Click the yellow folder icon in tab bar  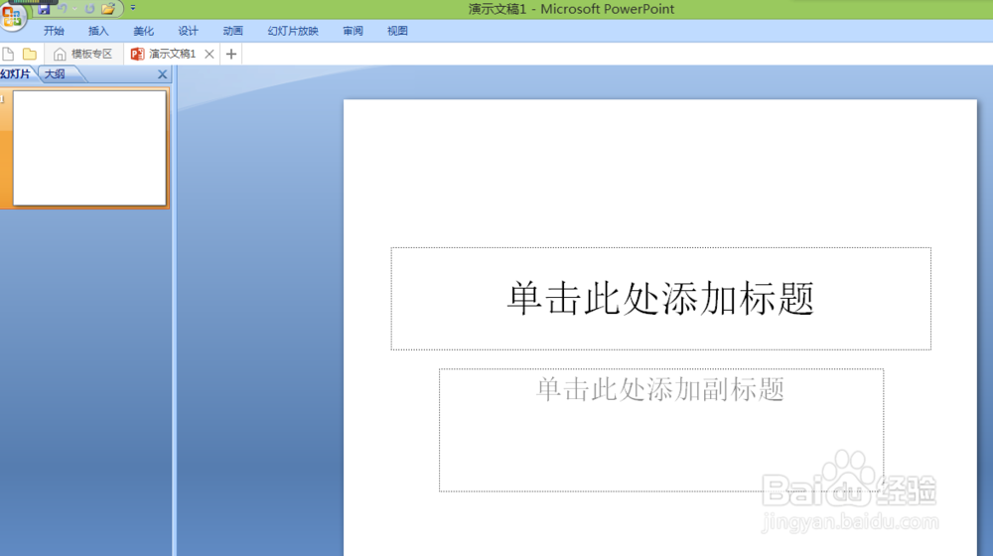click(x=30, y=54)
